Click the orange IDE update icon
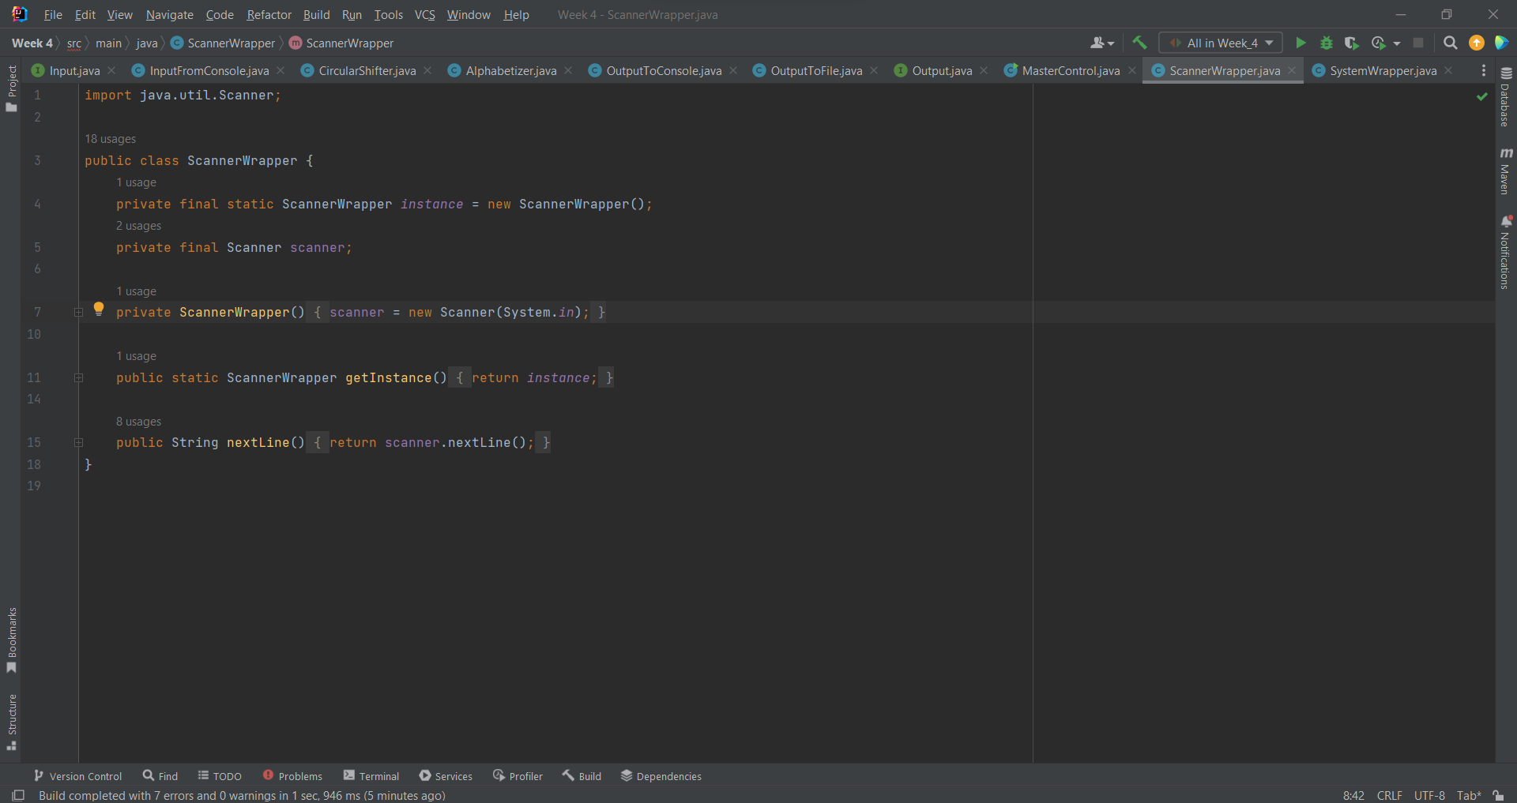This screenshot has height=803, width=1517. pos(1476,43)
